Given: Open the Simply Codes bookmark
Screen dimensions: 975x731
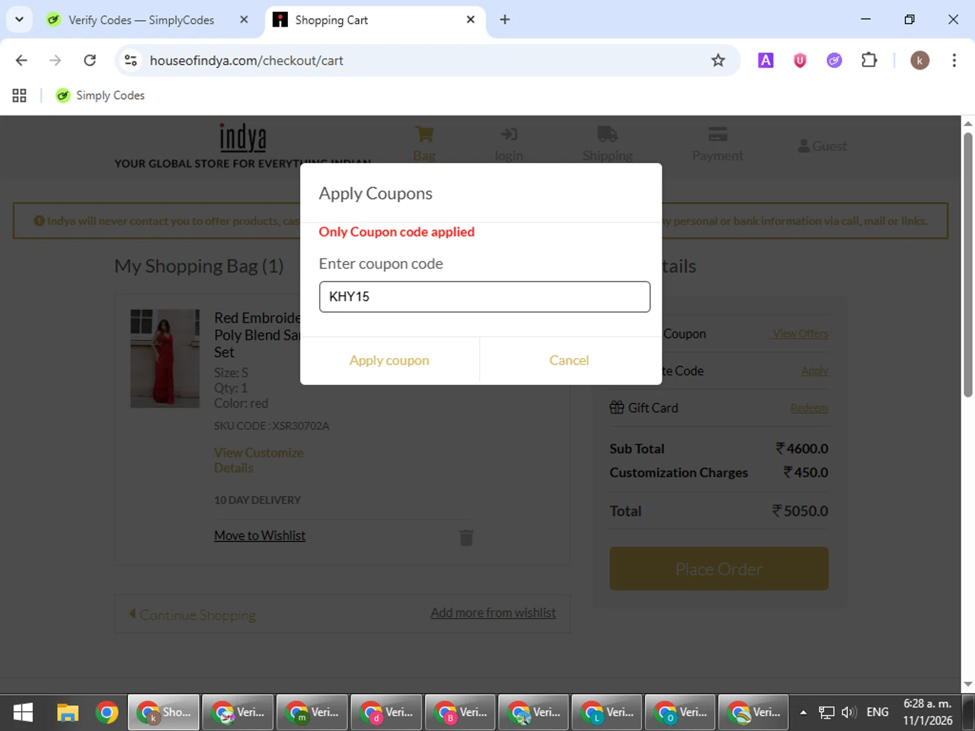Looking at the screenshot, I should (100, 96).
